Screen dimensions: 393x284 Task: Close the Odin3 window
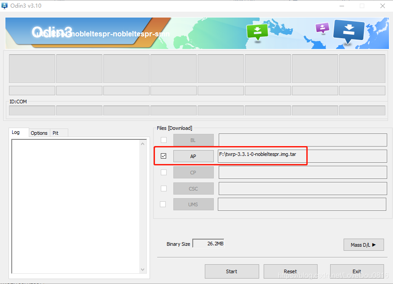383,6
